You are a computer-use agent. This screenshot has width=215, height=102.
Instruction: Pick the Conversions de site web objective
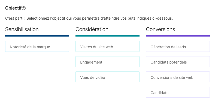pyautogui.click(x=178, y=77)
